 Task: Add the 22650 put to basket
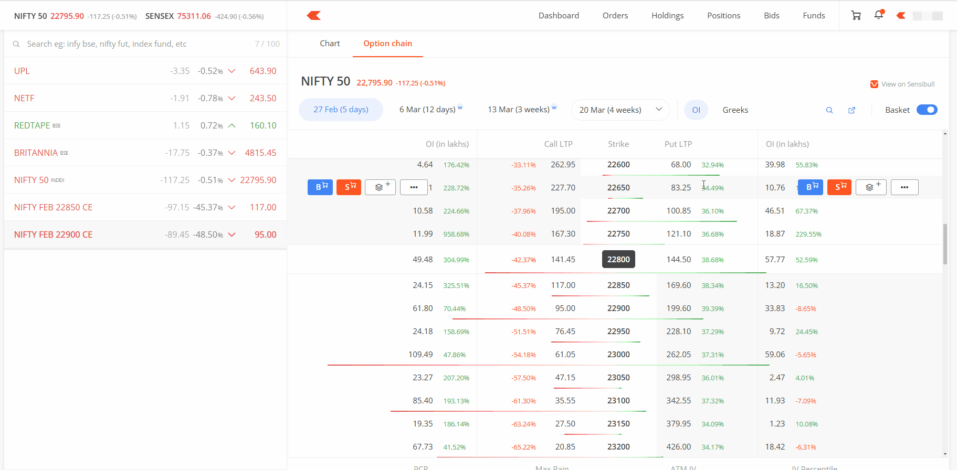pos(871,187)
